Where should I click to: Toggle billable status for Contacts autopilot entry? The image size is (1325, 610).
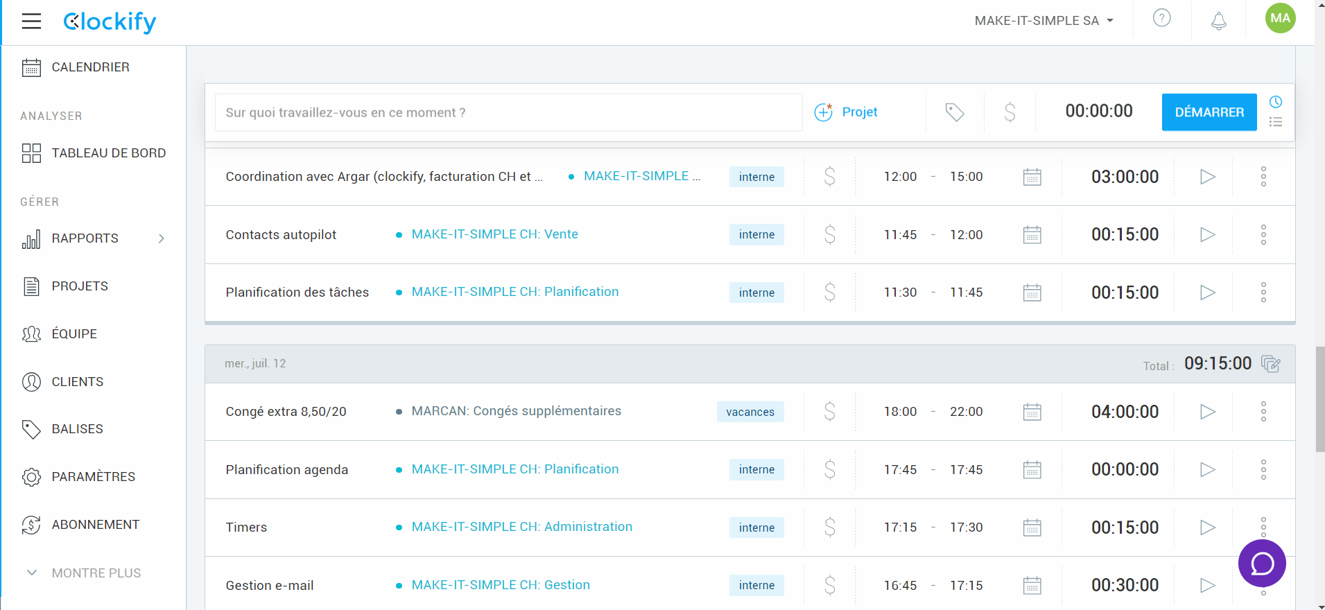(x=829, y=235)
